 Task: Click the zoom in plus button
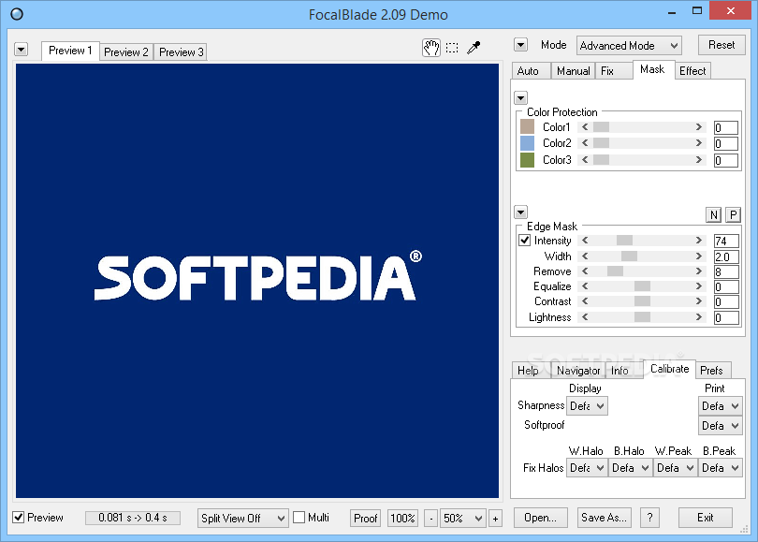[x=495, y=519]
